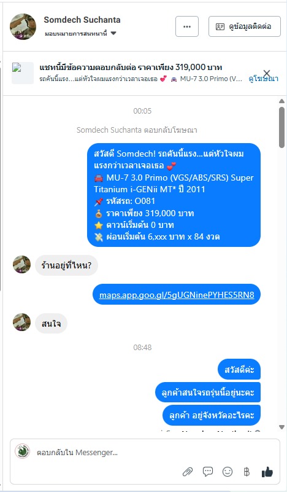Click the avatar beside ร้านอยู่ที่ไหน? message
The height and width of the screenshot is (492, 287).
[x=22, y=264]
